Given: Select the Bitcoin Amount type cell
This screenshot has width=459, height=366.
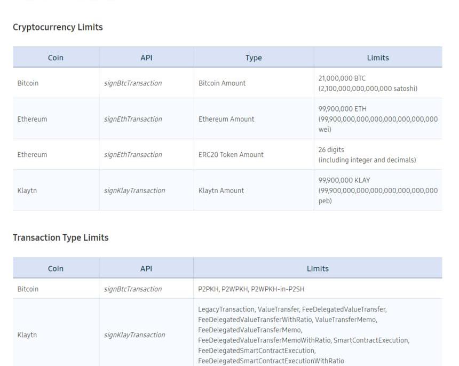Looking at the screenshot, I should tap(222, 83).
